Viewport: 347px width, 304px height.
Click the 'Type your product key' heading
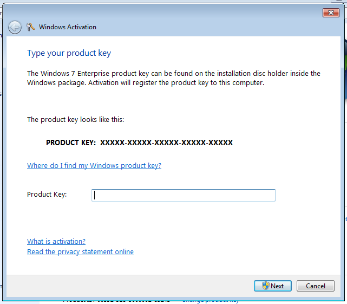[69, 53]
